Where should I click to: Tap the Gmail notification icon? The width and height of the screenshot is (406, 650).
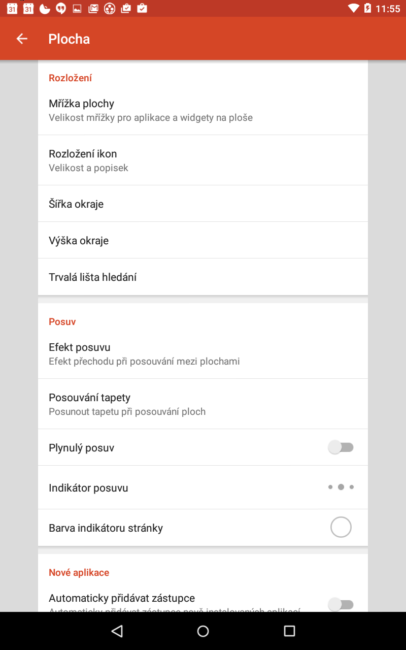click(93, 8)
